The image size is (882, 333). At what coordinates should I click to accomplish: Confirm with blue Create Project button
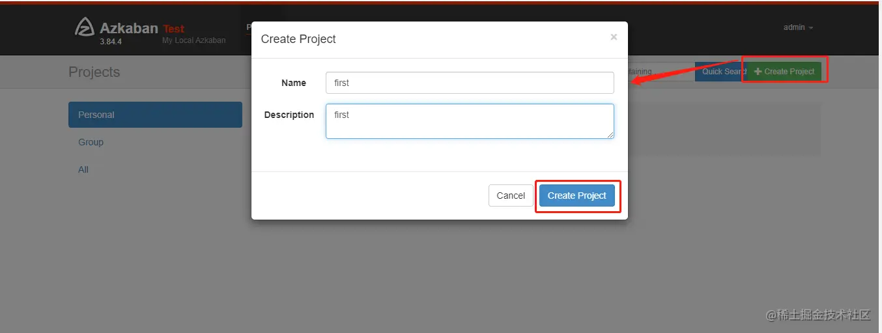click(577, 195)
